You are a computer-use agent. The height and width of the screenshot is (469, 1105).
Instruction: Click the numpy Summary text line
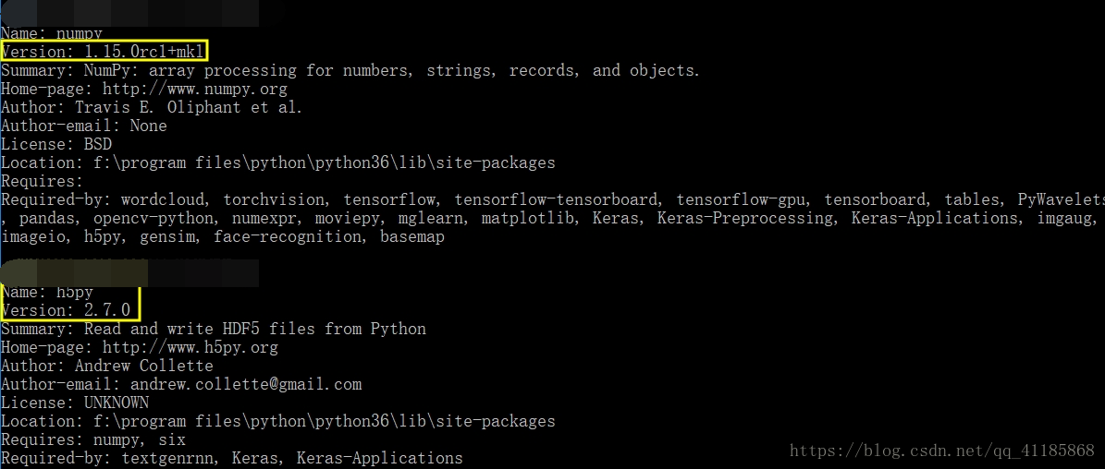(x=350, y=70)
